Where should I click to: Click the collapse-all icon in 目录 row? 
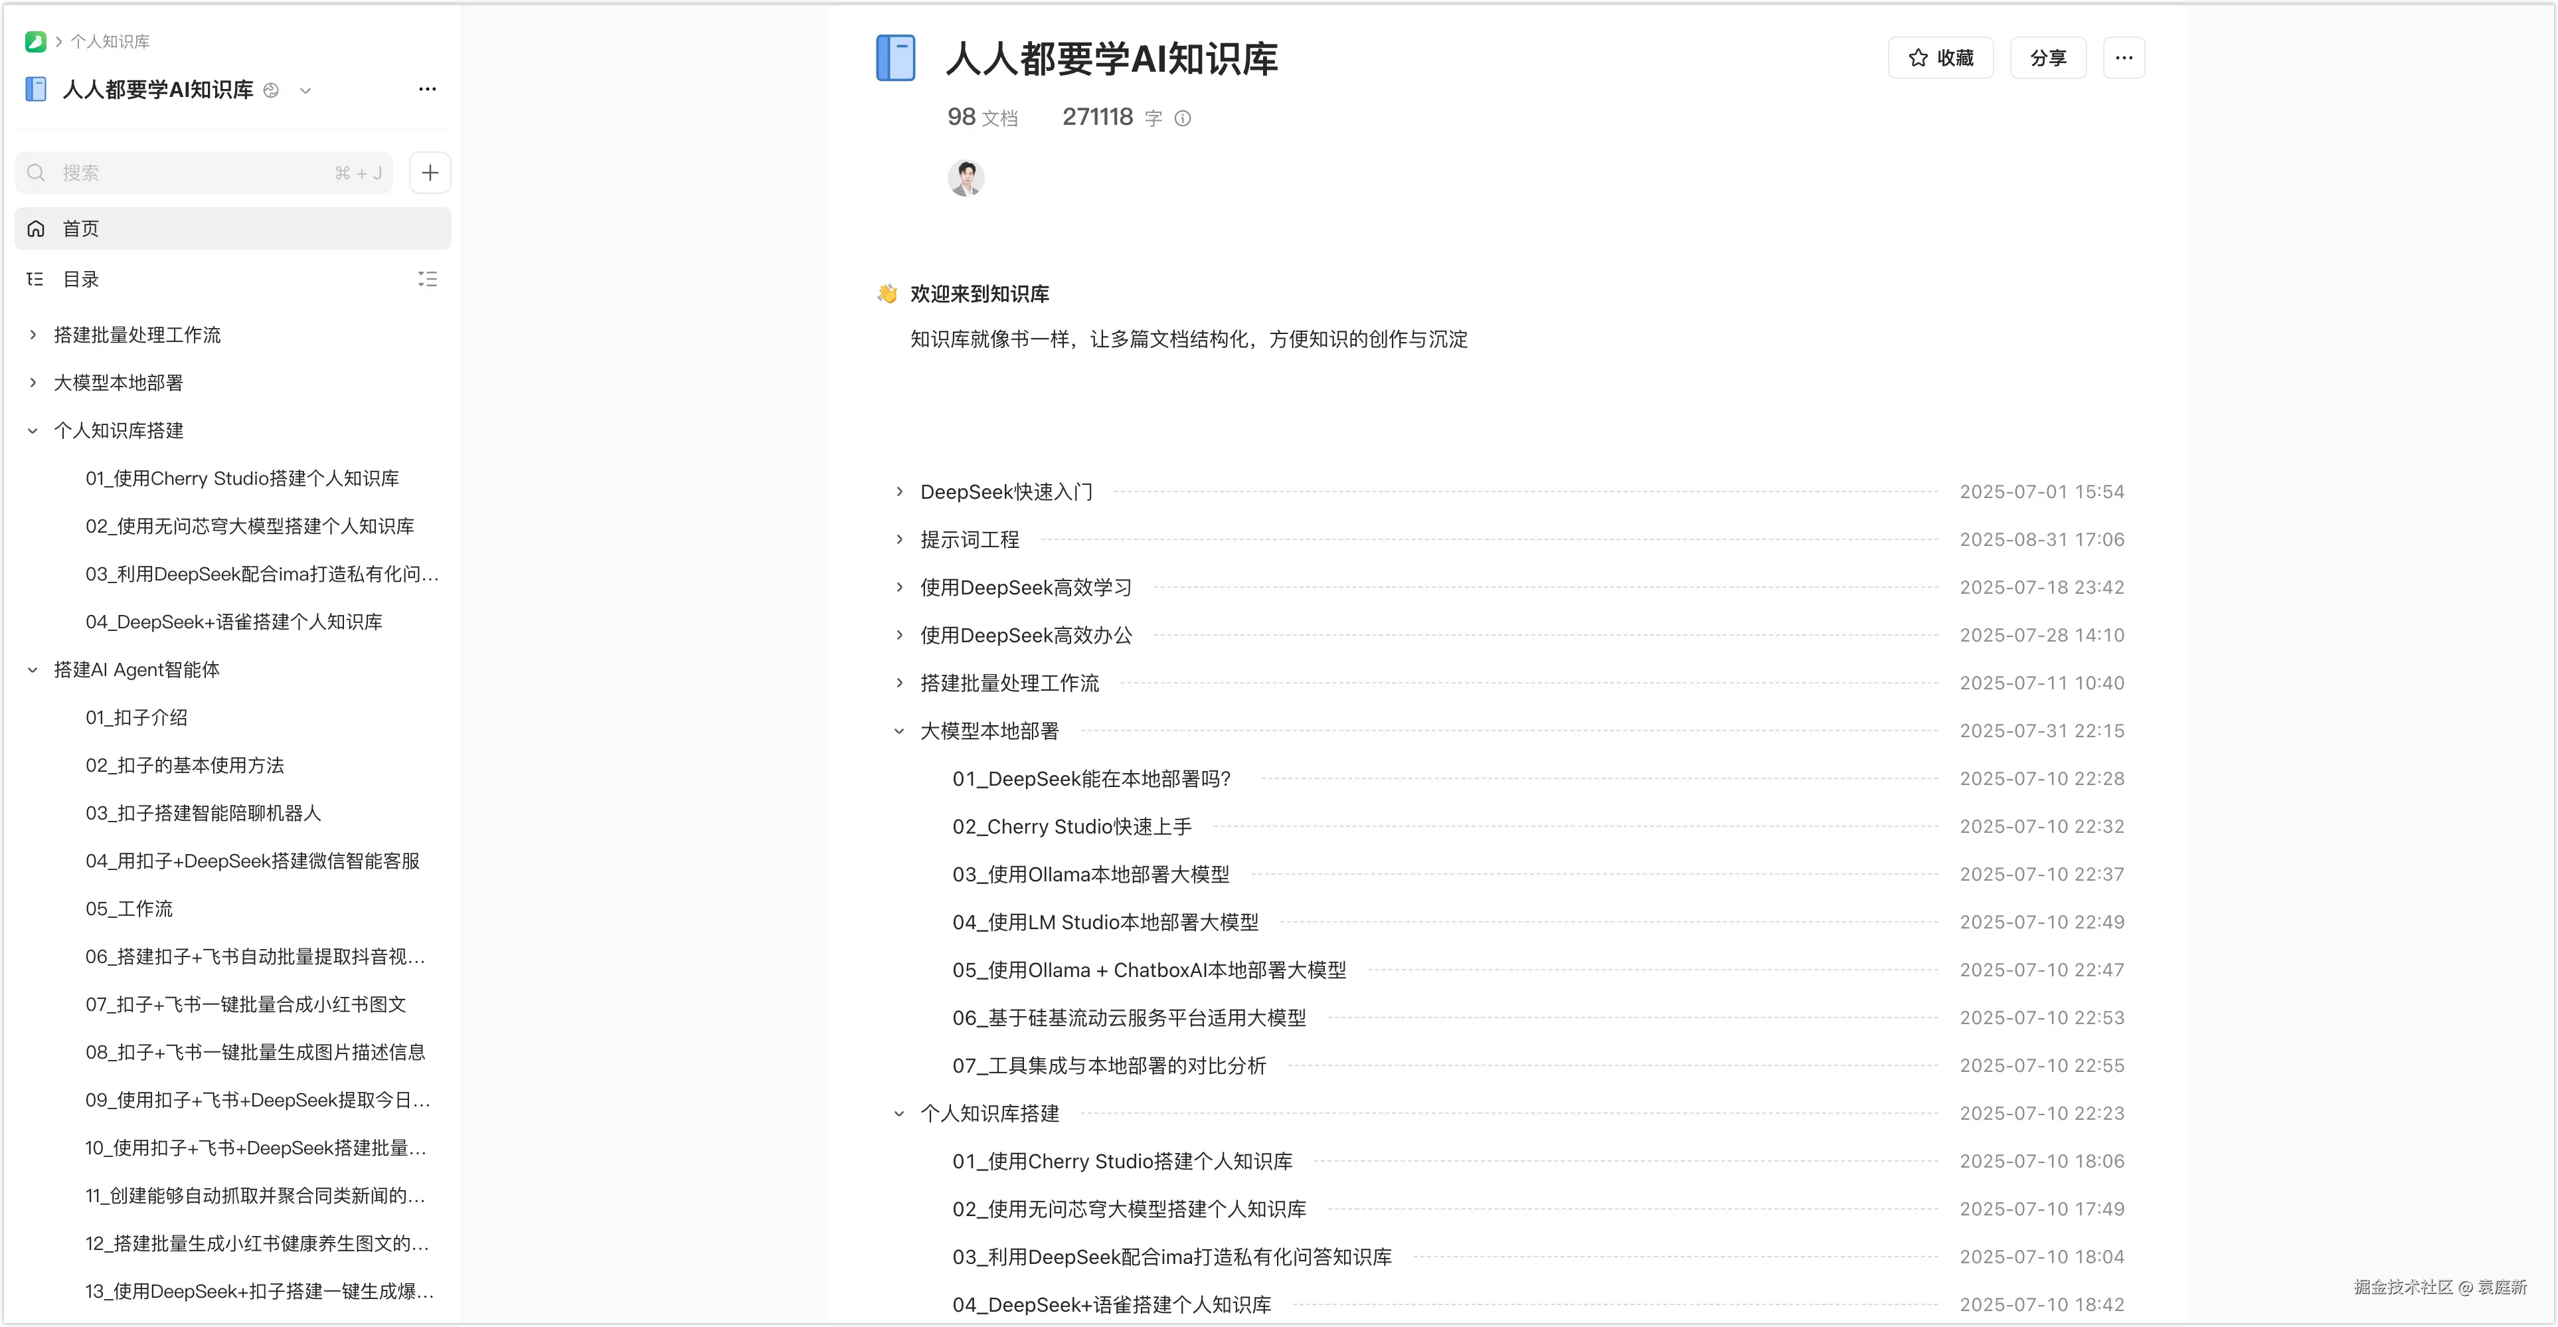[x=427, y=279]
